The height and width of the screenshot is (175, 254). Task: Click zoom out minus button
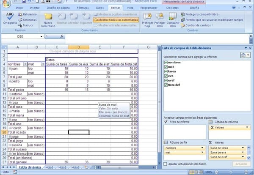217,172
